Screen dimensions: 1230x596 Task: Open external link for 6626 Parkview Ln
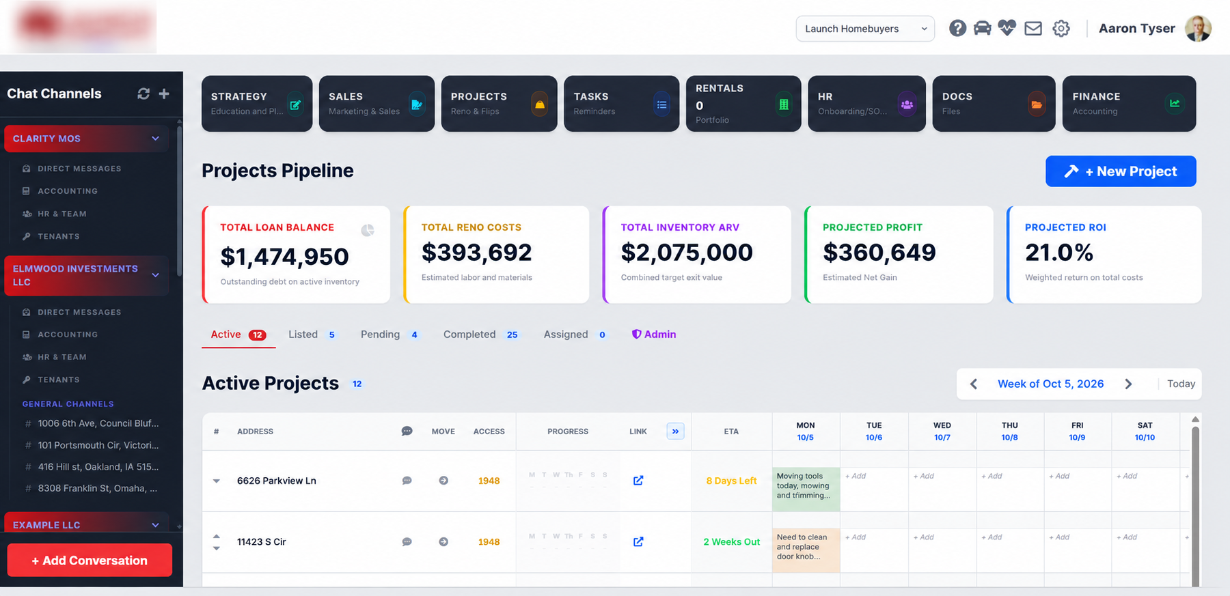638,481
